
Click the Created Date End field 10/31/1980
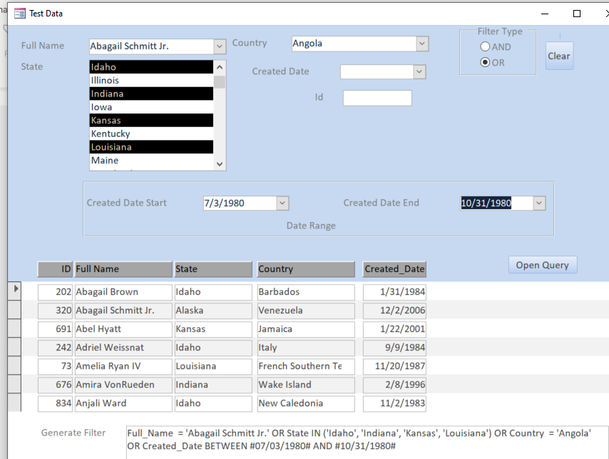tap(497, 203)
